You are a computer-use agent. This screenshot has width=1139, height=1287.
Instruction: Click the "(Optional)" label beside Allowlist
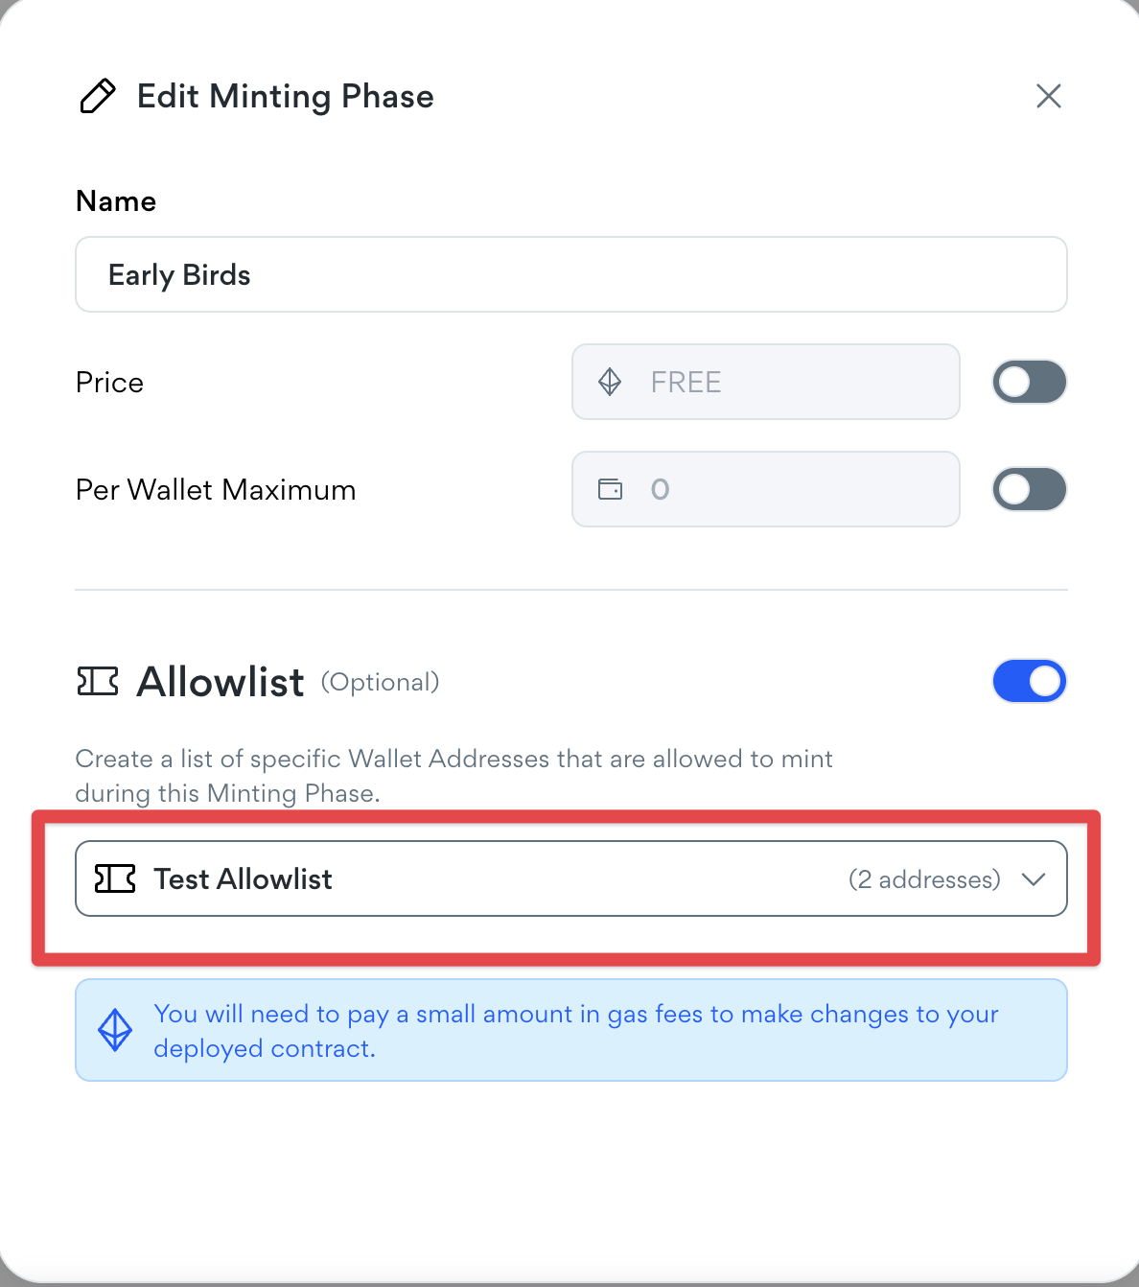click(380, 682)
